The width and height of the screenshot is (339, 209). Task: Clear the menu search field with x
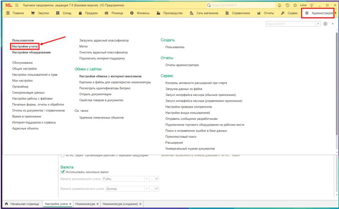point(318,24)
